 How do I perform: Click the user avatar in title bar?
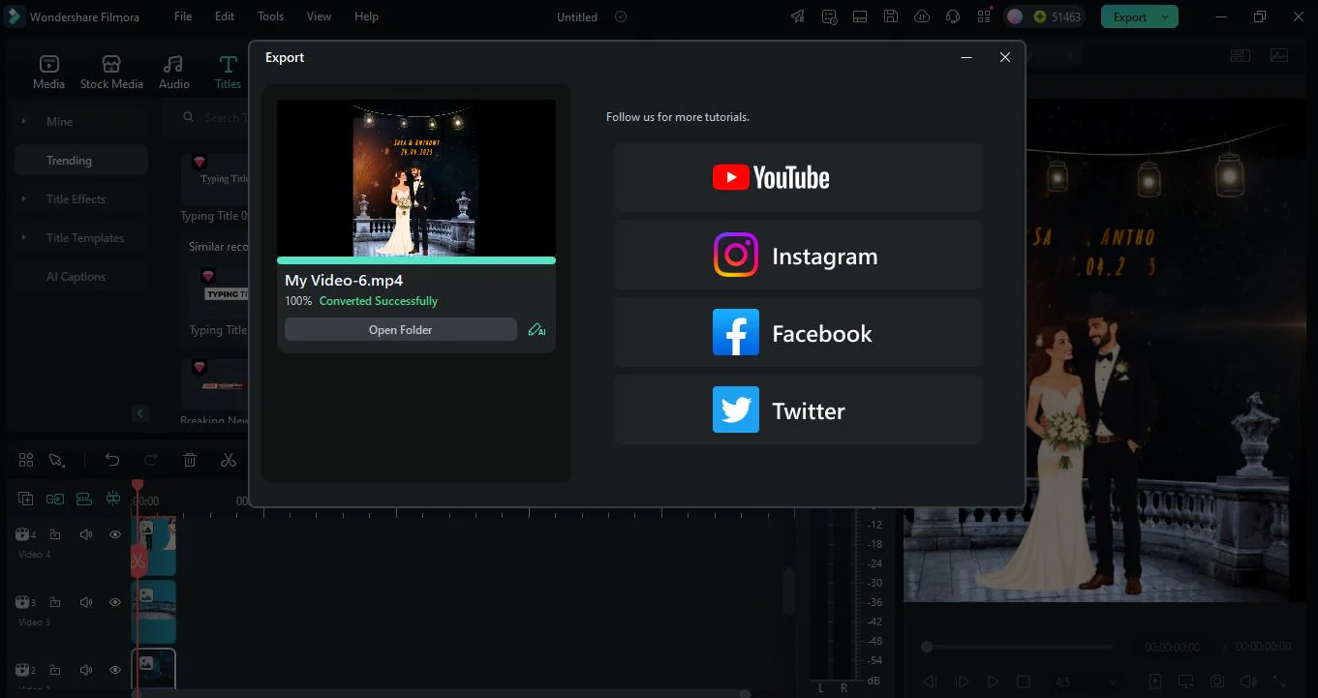pyautogui.click(x=1015, y=16)
